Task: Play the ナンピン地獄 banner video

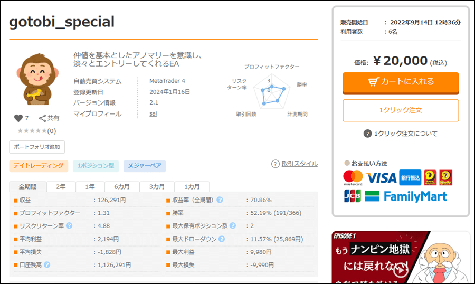Action: tap(401, 269)
